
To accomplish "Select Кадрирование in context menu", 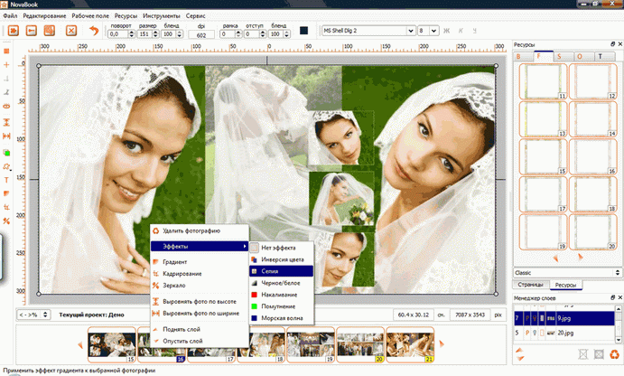I will (x=200, y=274).
